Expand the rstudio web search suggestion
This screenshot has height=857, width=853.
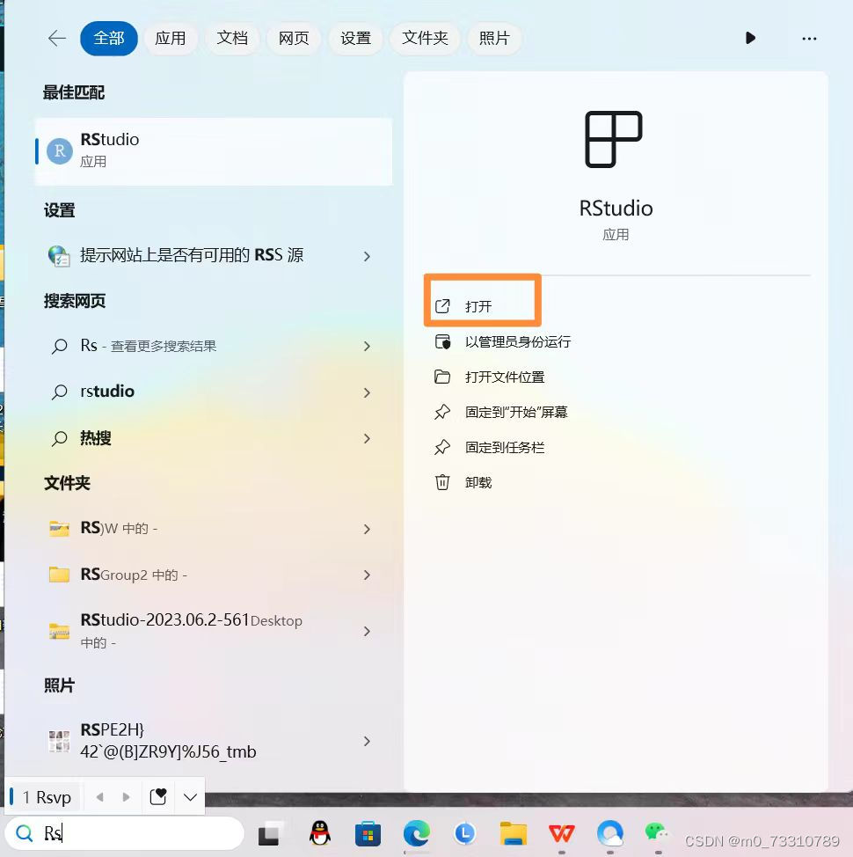click(367, 391)
